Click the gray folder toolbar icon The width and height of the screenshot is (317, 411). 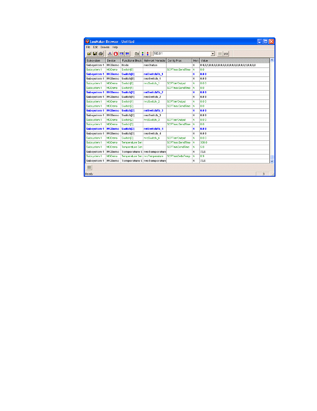click(x=137, y=54)
